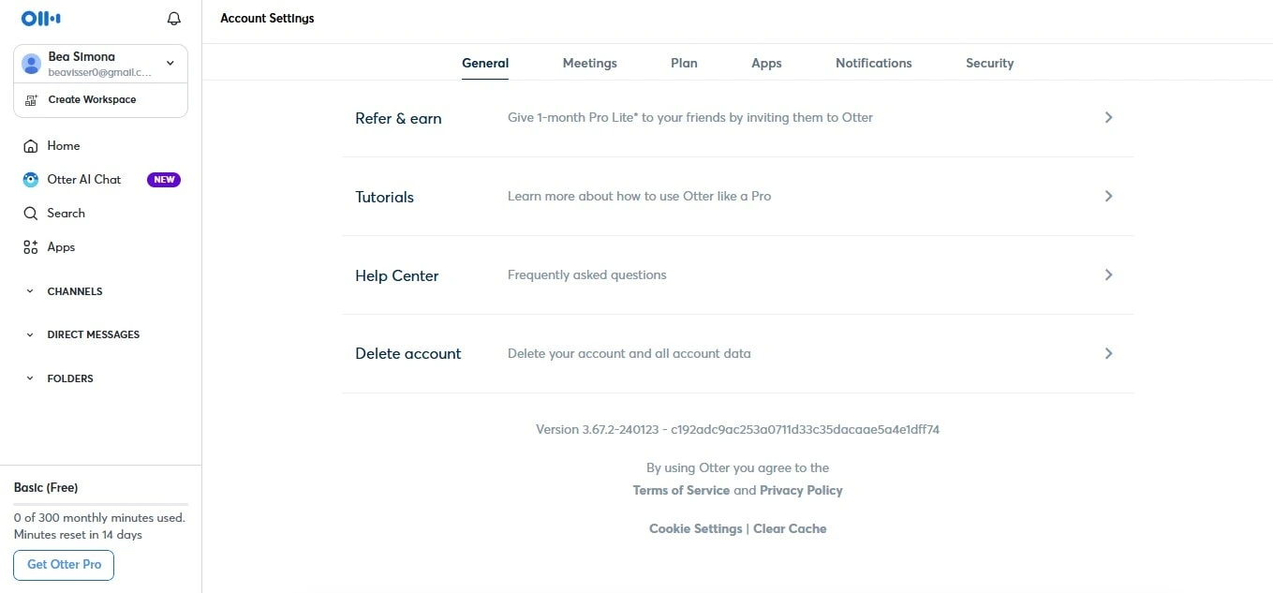Switch to the Meetings tab
Image resolution: width=1273 pixels, height=593 pixels.
point(590,64)
